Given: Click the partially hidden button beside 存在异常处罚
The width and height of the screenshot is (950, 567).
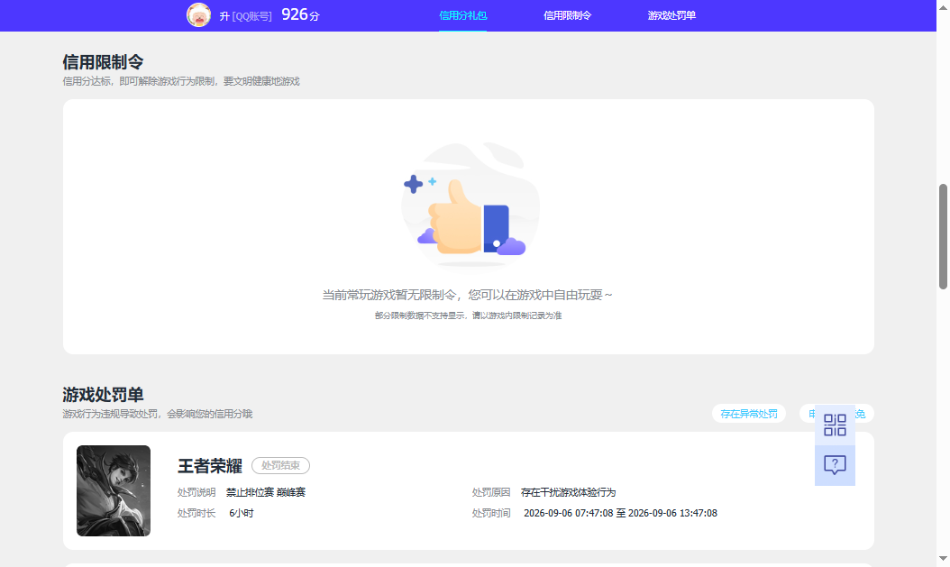Looking at the screenshot, I should point(836,414).
